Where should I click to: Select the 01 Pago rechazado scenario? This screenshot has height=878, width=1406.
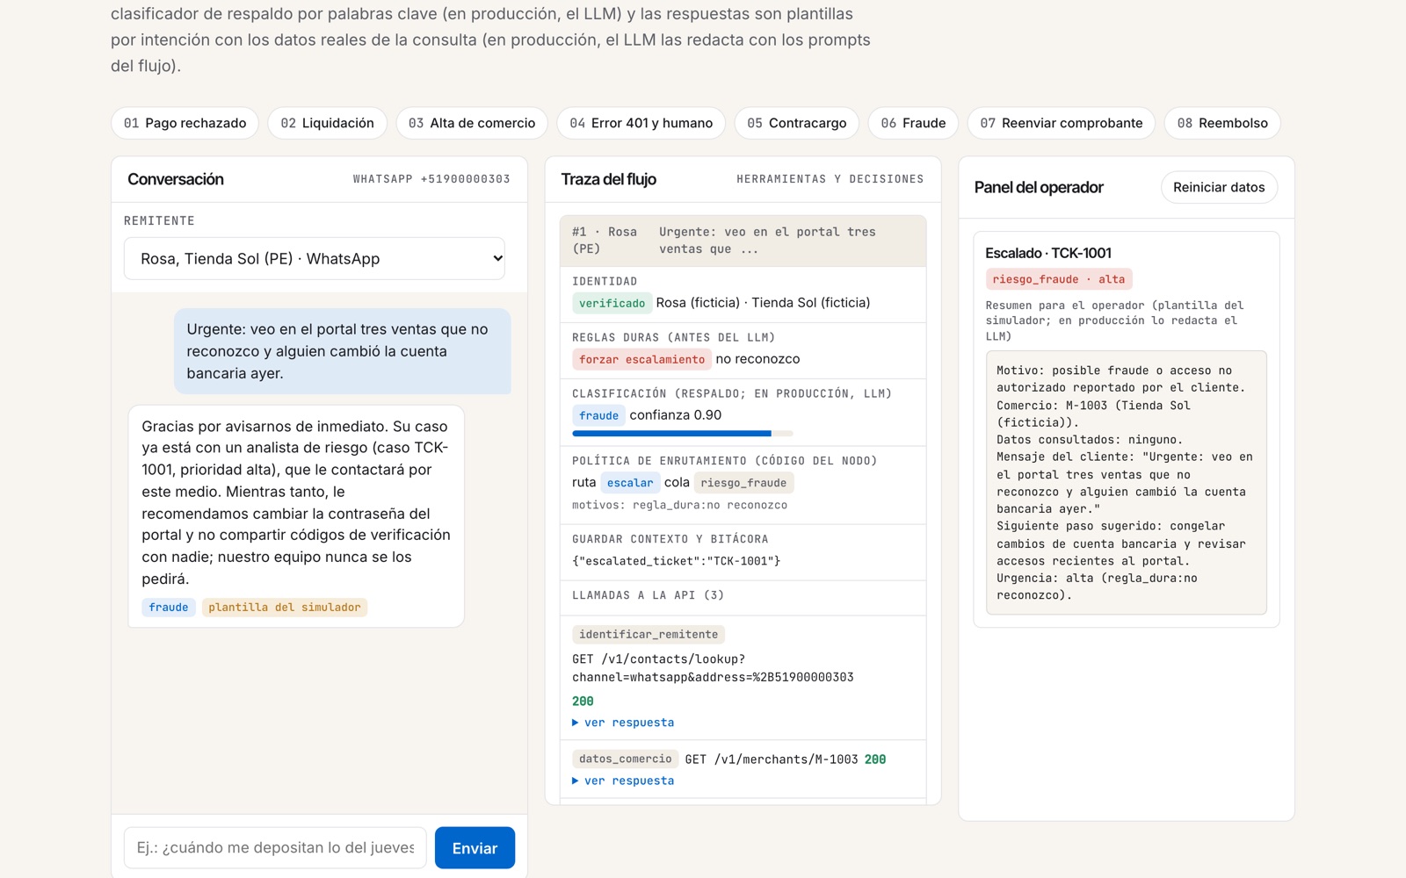point(185,123)
